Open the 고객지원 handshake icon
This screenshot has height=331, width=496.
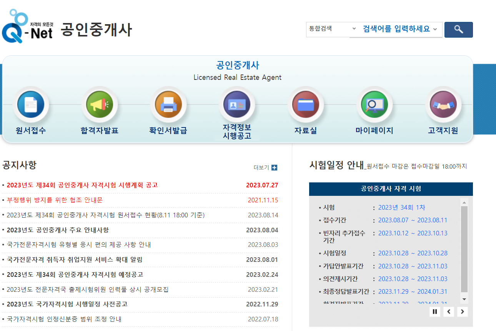[x=443, y=104]
